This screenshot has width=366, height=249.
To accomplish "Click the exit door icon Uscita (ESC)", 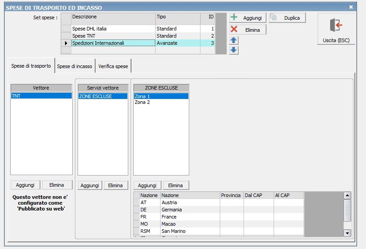I will 336,29.
